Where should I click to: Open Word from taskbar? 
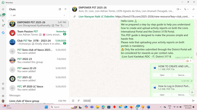(148, 107)
